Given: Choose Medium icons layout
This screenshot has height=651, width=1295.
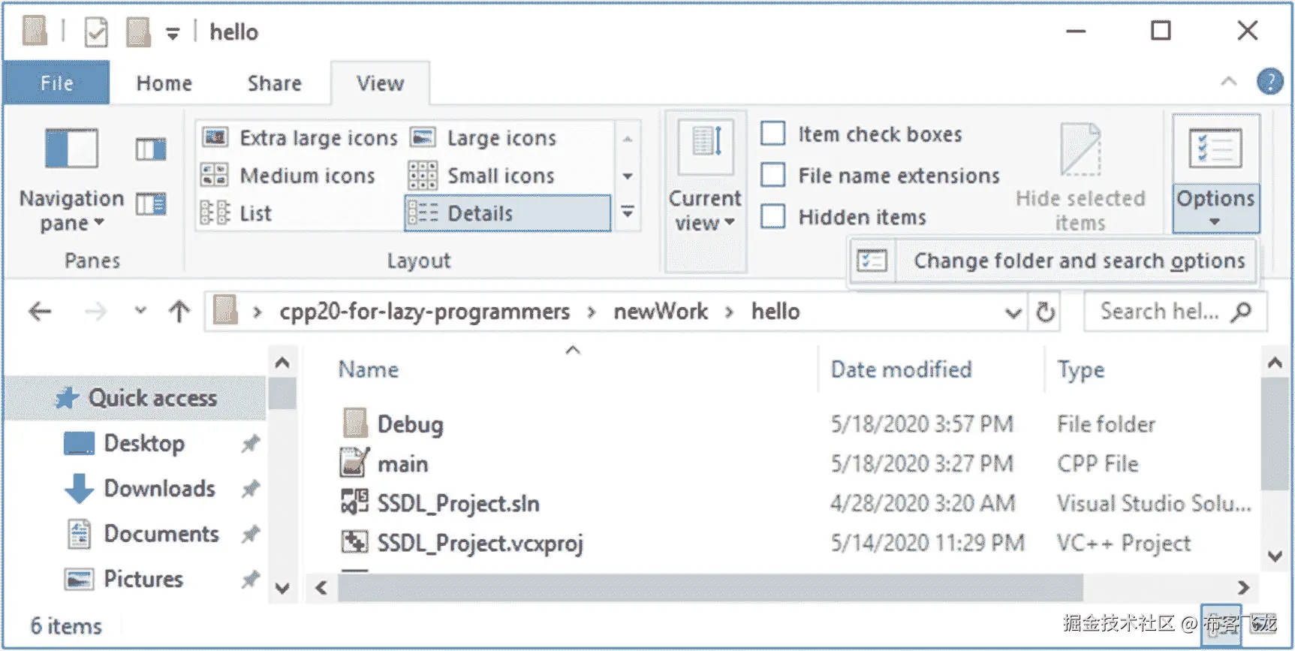Looking at the screenshot, I should [x=289, y=176].
